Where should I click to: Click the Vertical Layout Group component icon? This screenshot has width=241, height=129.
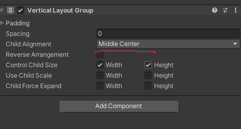[10, 10]
